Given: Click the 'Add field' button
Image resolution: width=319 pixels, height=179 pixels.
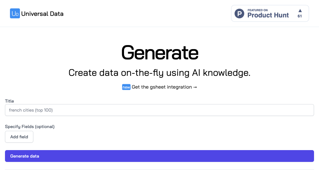Looking at the screenshot, I should point(19,137).
